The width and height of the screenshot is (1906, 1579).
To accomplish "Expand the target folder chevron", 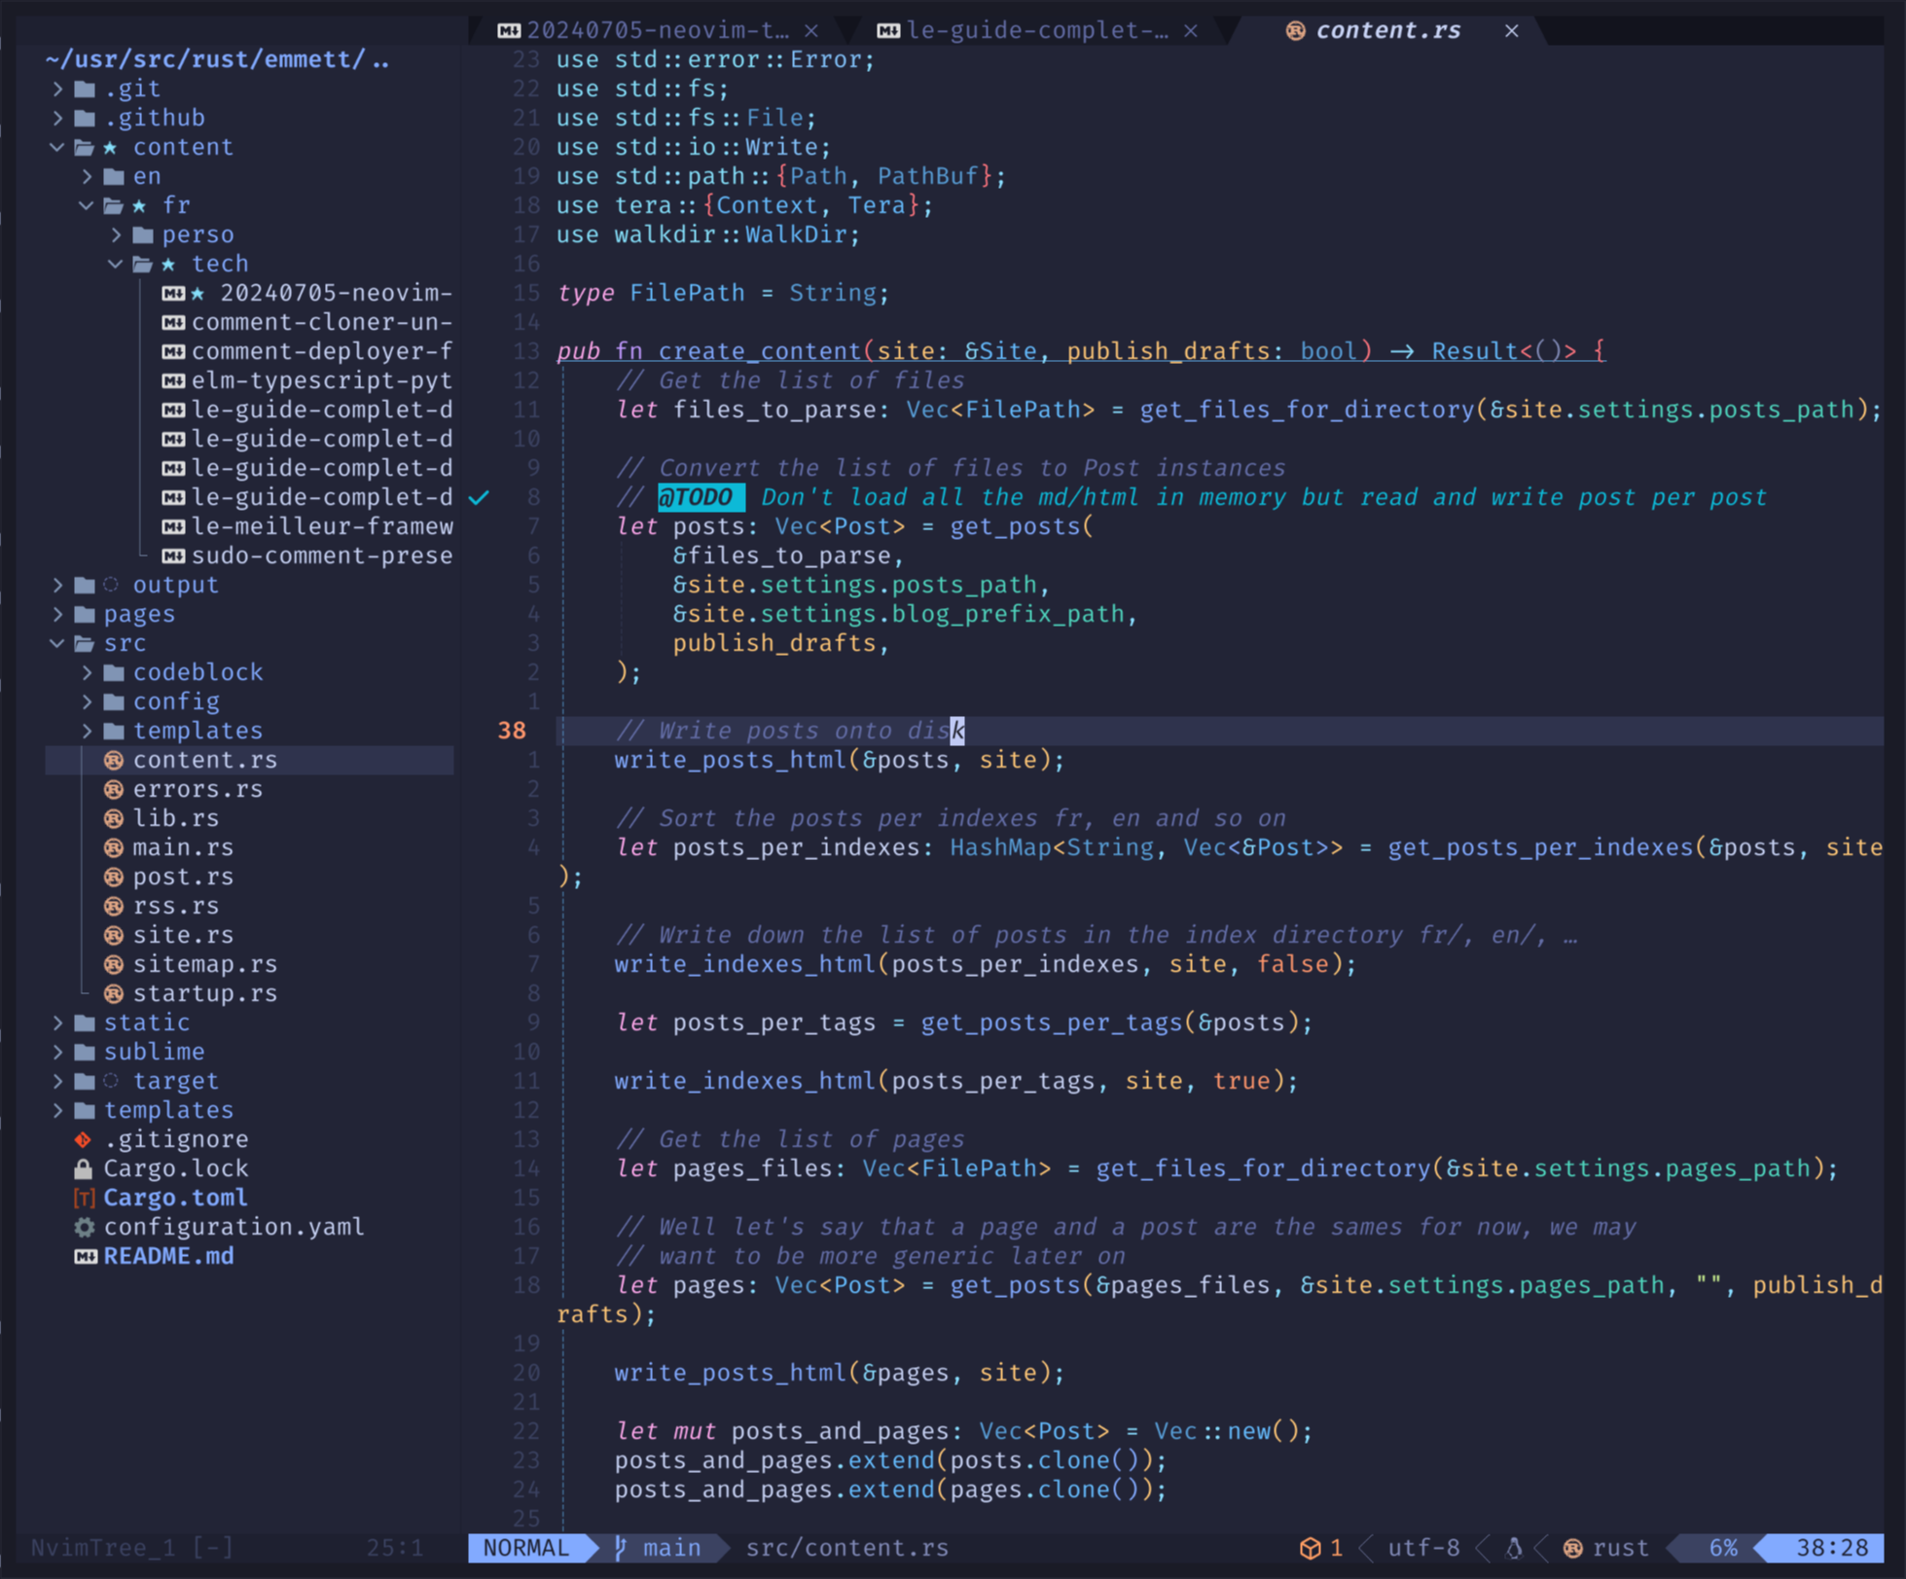I will (57, 1081).
